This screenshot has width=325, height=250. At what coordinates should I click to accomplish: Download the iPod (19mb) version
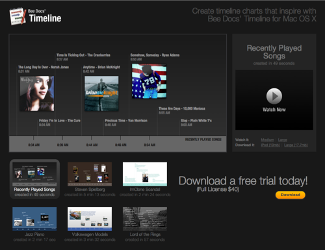[x=270, y=145]
